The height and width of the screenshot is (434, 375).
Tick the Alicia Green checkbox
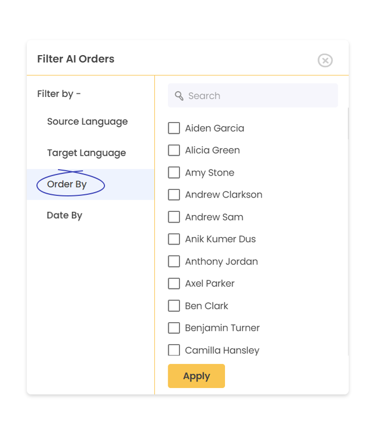point(174,150)
